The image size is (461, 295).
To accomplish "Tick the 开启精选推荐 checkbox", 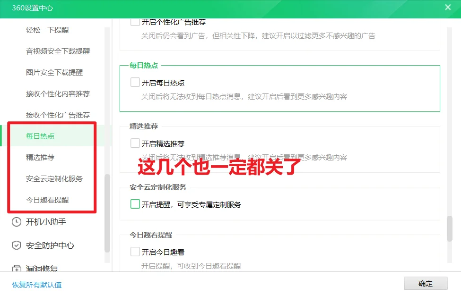I will tap(135, 143).
